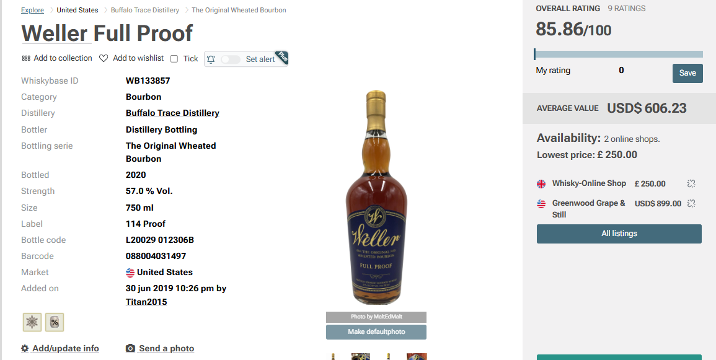
Task: Open The Original Wheated Bourbon breadcrumb
Action: click(239, 10)
